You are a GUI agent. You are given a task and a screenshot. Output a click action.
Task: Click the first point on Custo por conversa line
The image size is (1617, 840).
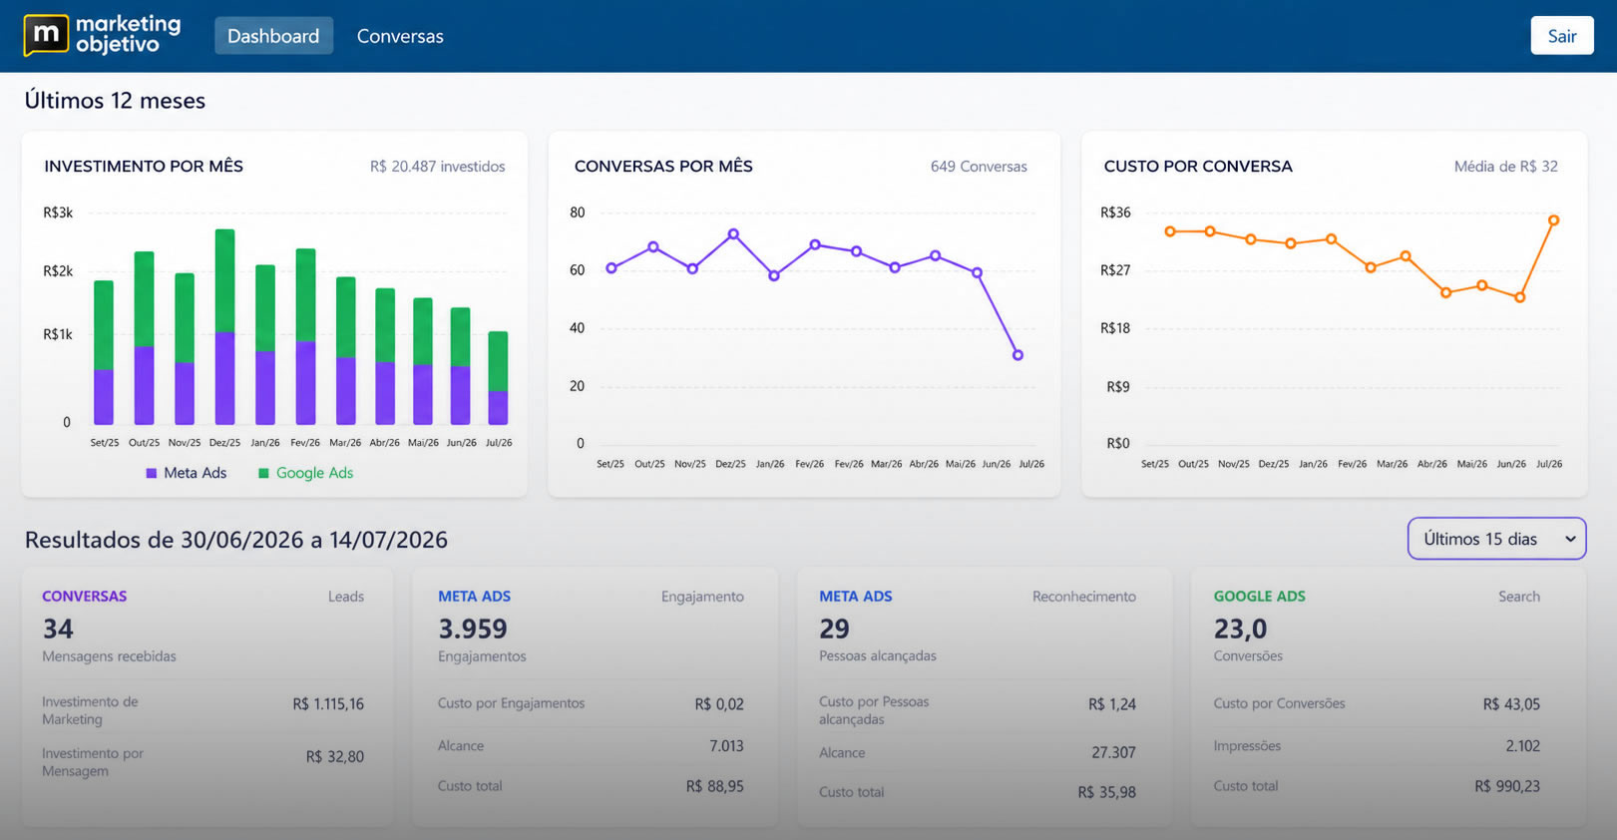1170,231
